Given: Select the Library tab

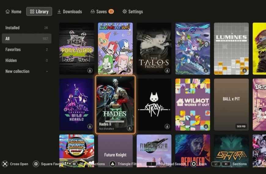Looking at the screenshot, I should [x=39, y=12].
